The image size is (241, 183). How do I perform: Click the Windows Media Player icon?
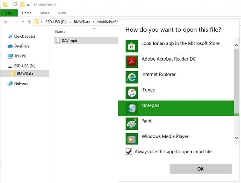pos(132,139)
